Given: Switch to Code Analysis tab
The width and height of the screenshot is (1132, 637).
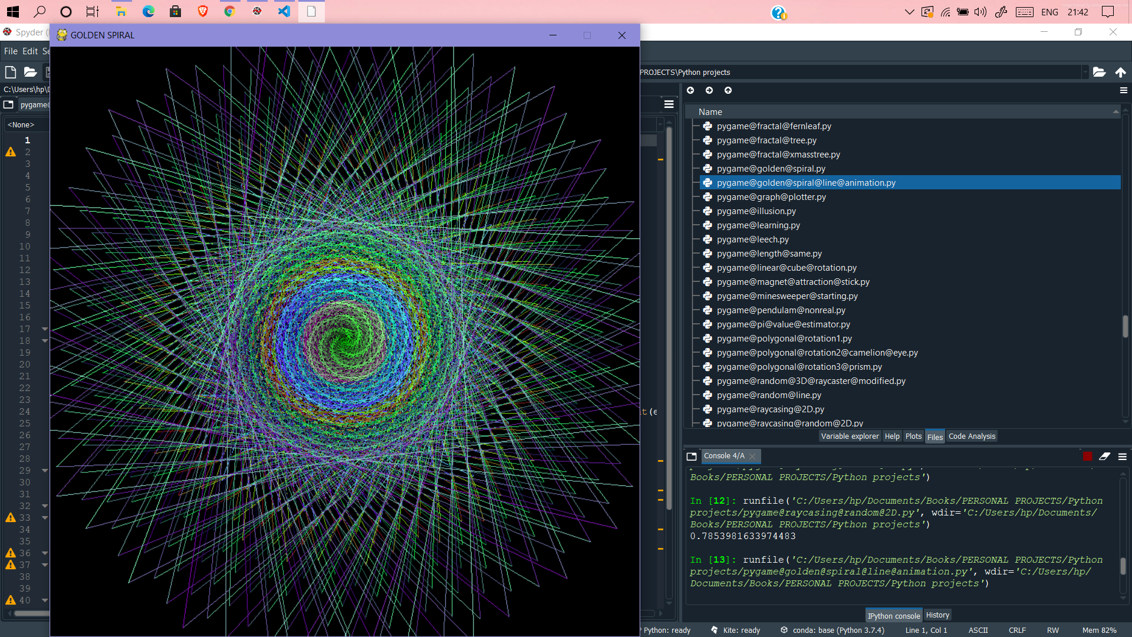Looking at the screenshot, I should point(972,436).
